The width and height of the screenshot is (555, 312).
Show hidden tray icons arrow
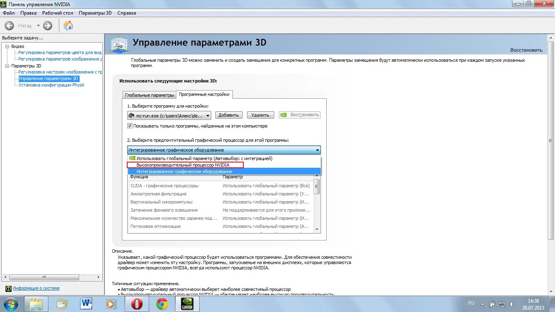(482, 303)
